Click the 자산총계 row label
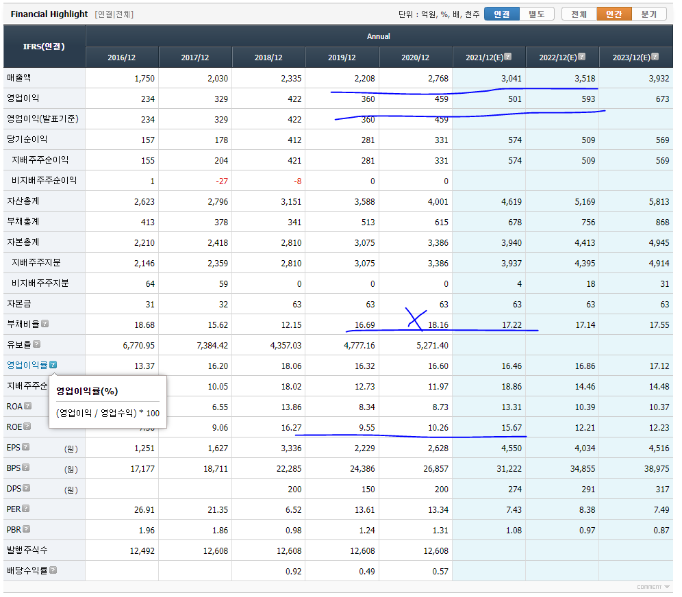This screenshot has width=682, height=597. click(x=23, y=201)
